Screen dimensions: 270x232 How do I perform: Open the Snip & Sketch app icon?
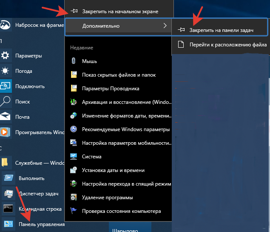pos(5,25)
